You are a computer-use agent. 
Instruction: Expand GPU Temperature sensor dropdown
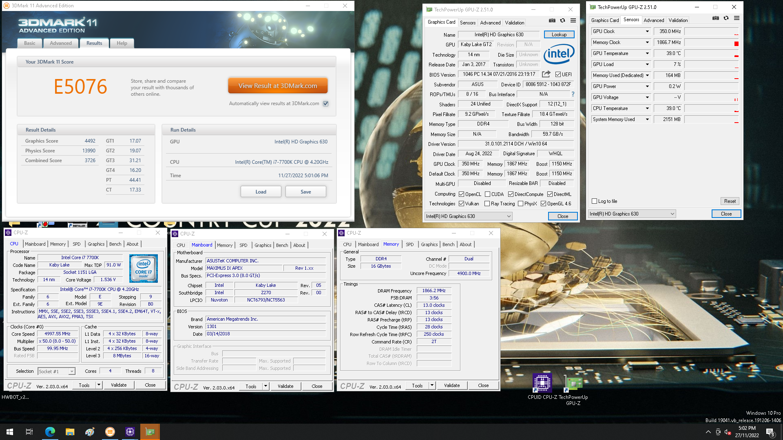(647, 53)
